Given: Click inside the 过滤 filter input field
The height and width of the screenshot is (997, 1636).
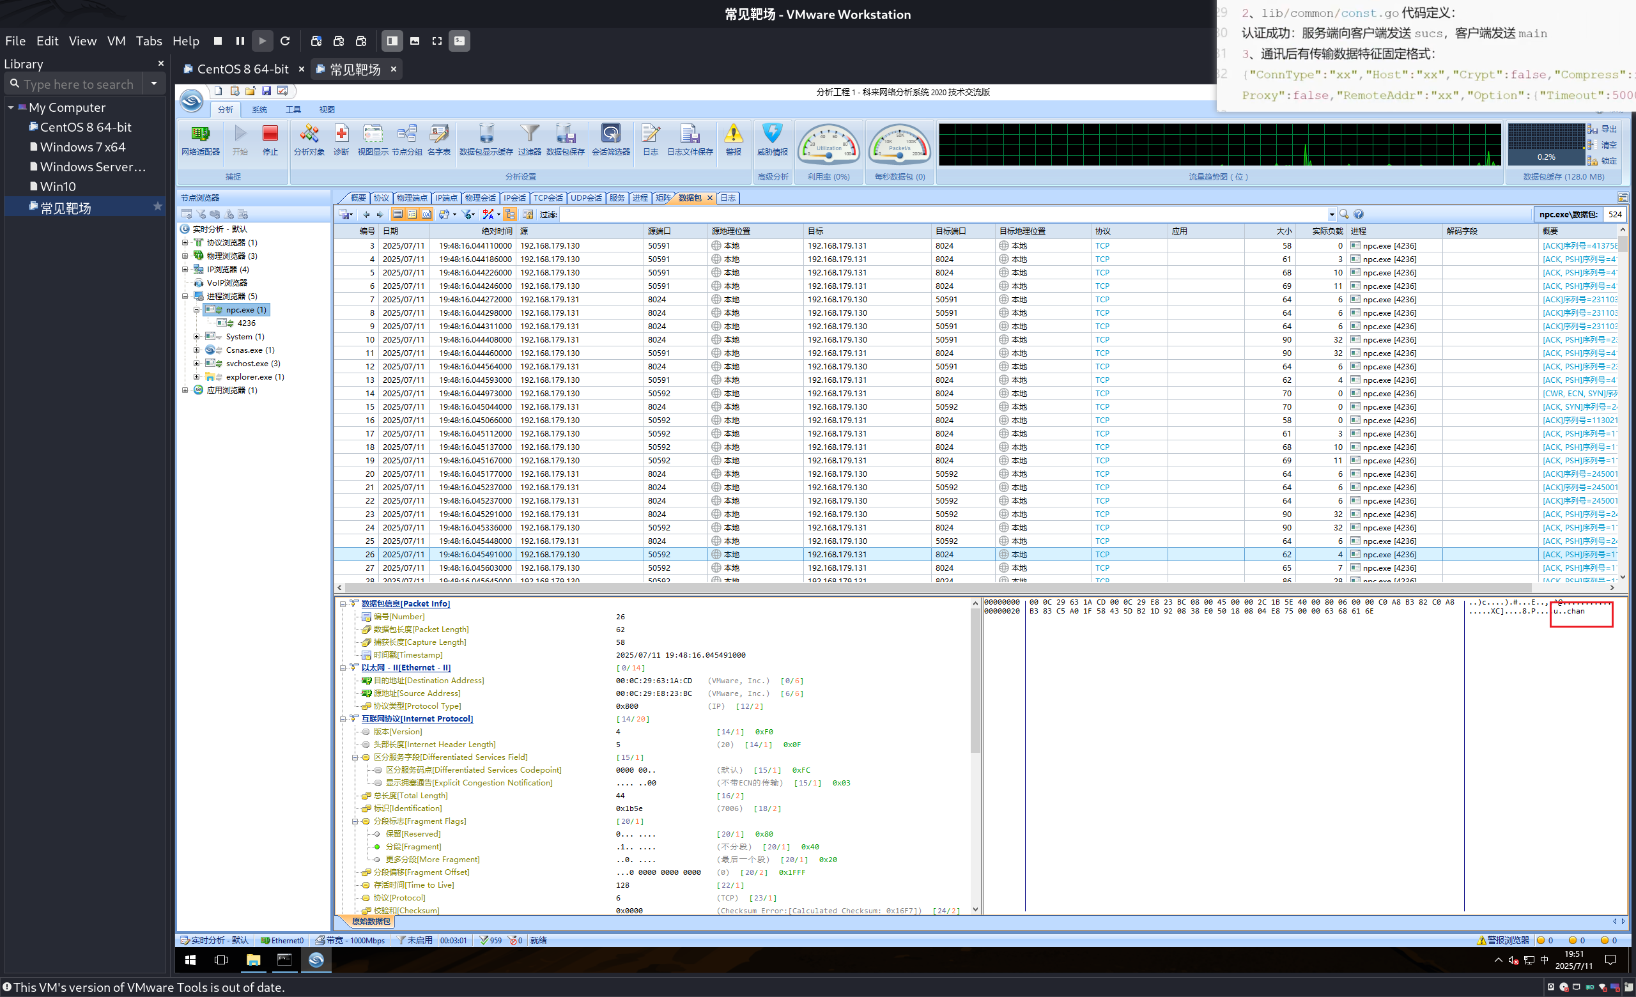Looking at the screenshot, I should (930, 214).
